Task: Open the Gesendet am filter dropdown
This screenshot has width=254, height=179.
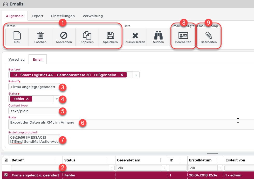Action: [164, 168]
